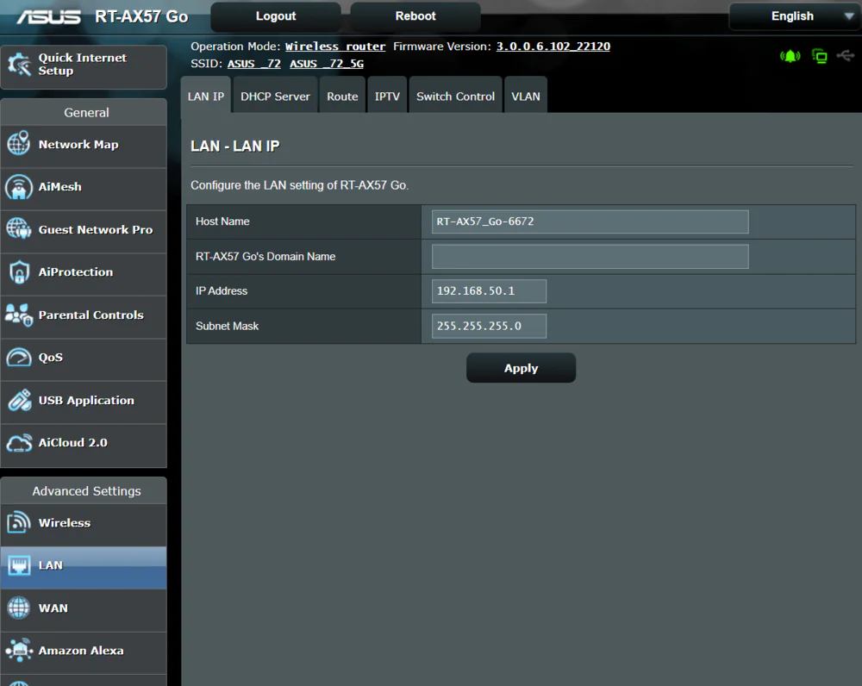Click the RT-AX57 Go model title

click(141, 16)
